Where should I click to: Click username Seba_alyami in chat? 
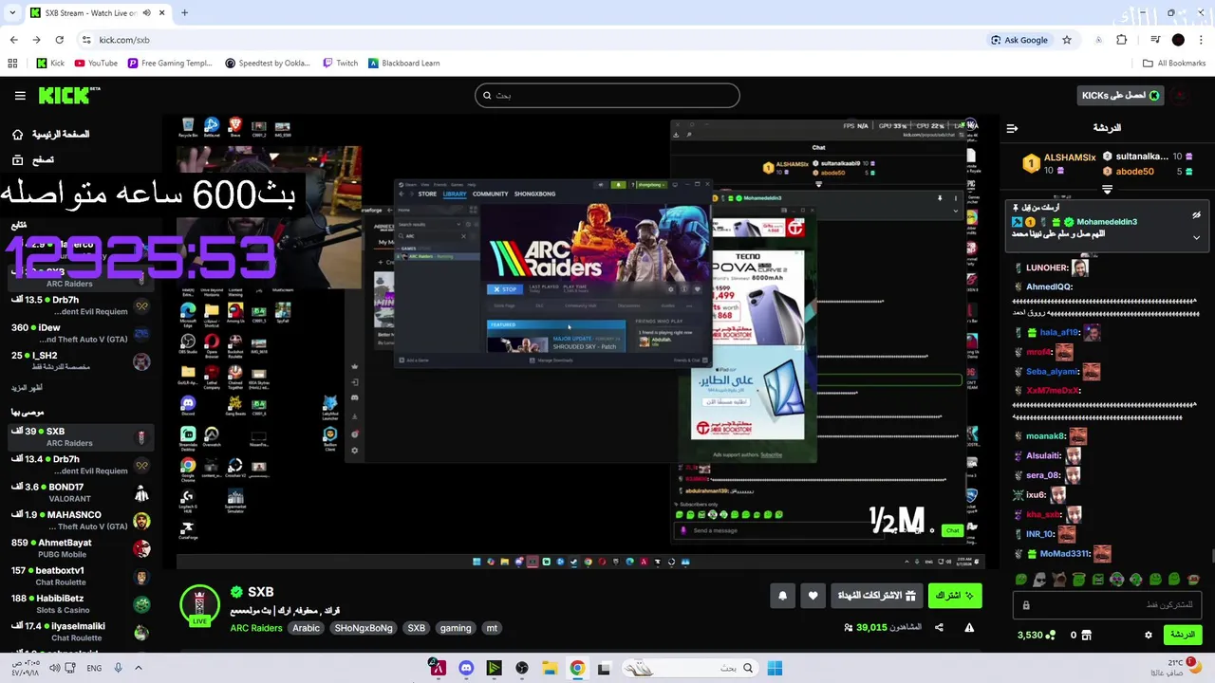click(x=1052, y=372)
